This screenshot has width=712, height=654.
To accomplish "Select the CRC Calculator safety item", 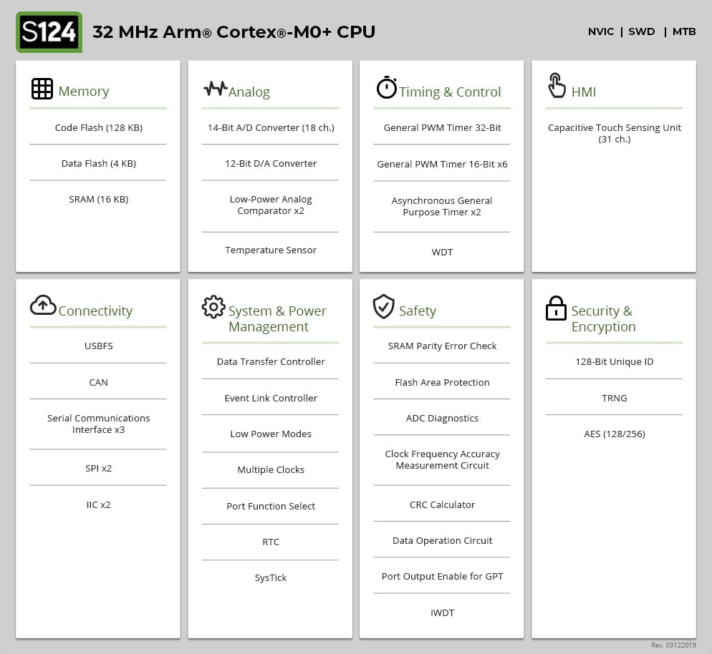I will [x=442, y=505].
